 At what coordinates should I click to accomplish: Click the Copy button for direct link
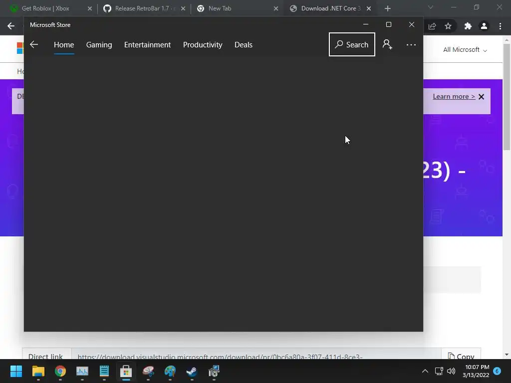coord(461,357)
